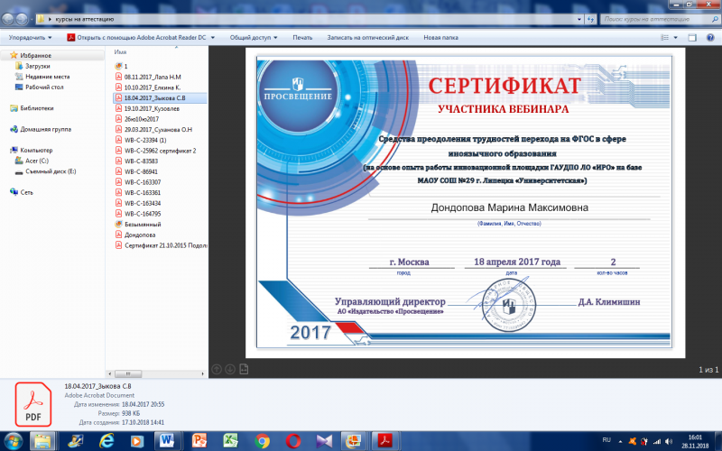This screenshot has height=451, width=722.
Task: Switch to Adobe Acrobat Reader in taskbar
Action: pyautogui.click(x=385, y=441)
